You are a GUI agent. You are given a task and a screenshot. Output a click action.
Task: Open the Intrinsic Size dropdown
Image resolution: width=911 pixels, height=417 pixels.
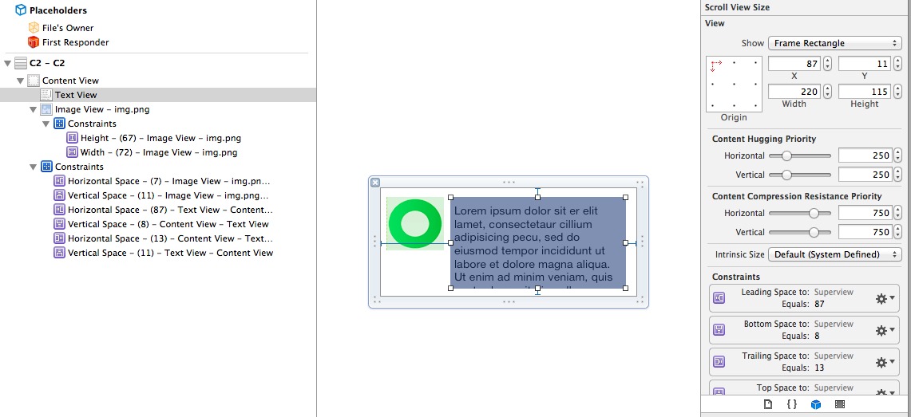[835, 254]
